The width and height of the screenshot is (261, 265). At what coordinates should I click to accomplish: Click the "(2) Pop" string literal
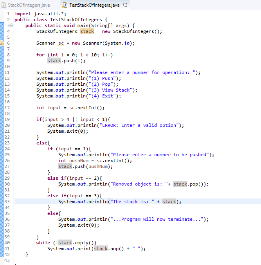(101, 84)
